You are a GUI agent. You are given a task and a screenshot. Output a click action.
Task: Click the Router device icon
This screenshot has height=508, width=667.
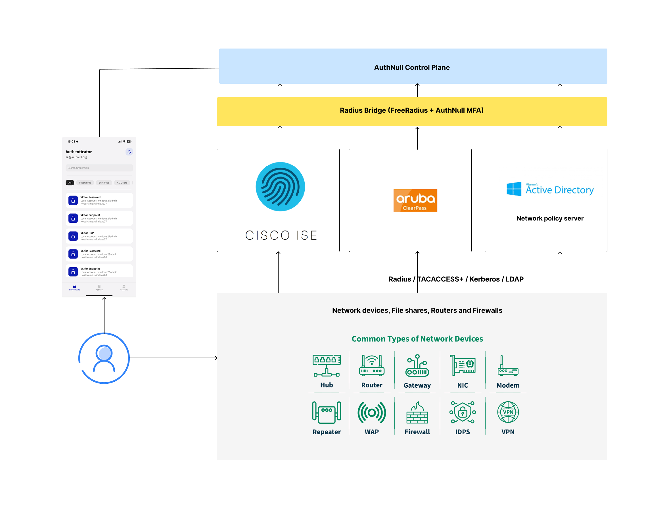pos(371,366)
